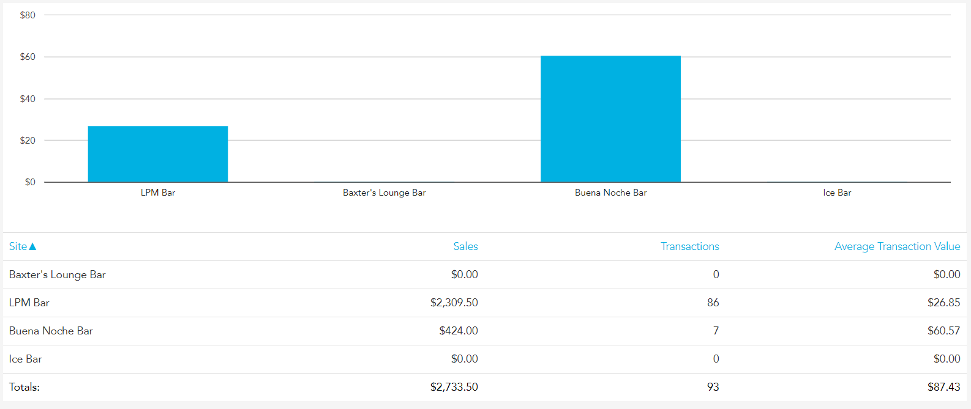This screenshot has width=971, height=409.
Task: Click the $60 y-axis label
Action: coord(28,57)
